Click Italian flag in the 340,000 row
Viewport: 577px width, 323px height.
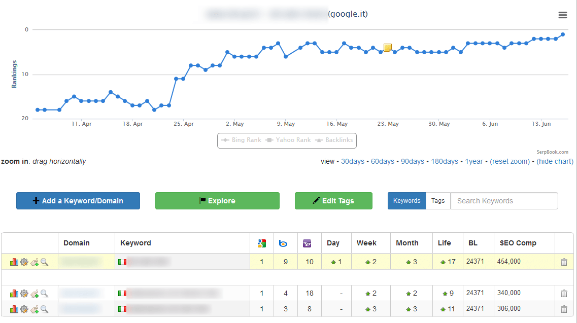pyautogui.click(x=122, y=293)
